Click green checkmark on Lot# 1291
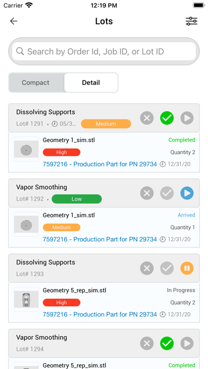Screen dimensions: 208x369 coord(167,118)
